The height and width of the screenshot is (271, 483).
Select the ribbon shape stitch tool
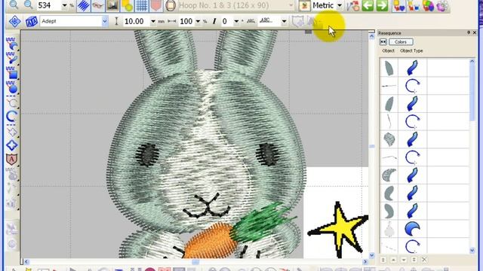pos(12,58)
